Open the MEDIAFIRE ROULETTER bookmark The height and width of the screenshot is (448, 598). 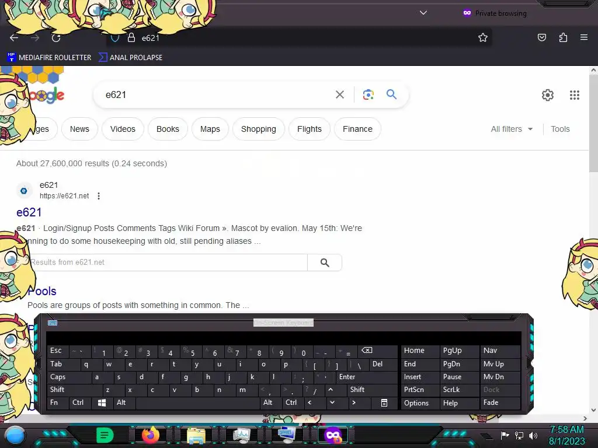pyautogui.click(x=49, y=58)
